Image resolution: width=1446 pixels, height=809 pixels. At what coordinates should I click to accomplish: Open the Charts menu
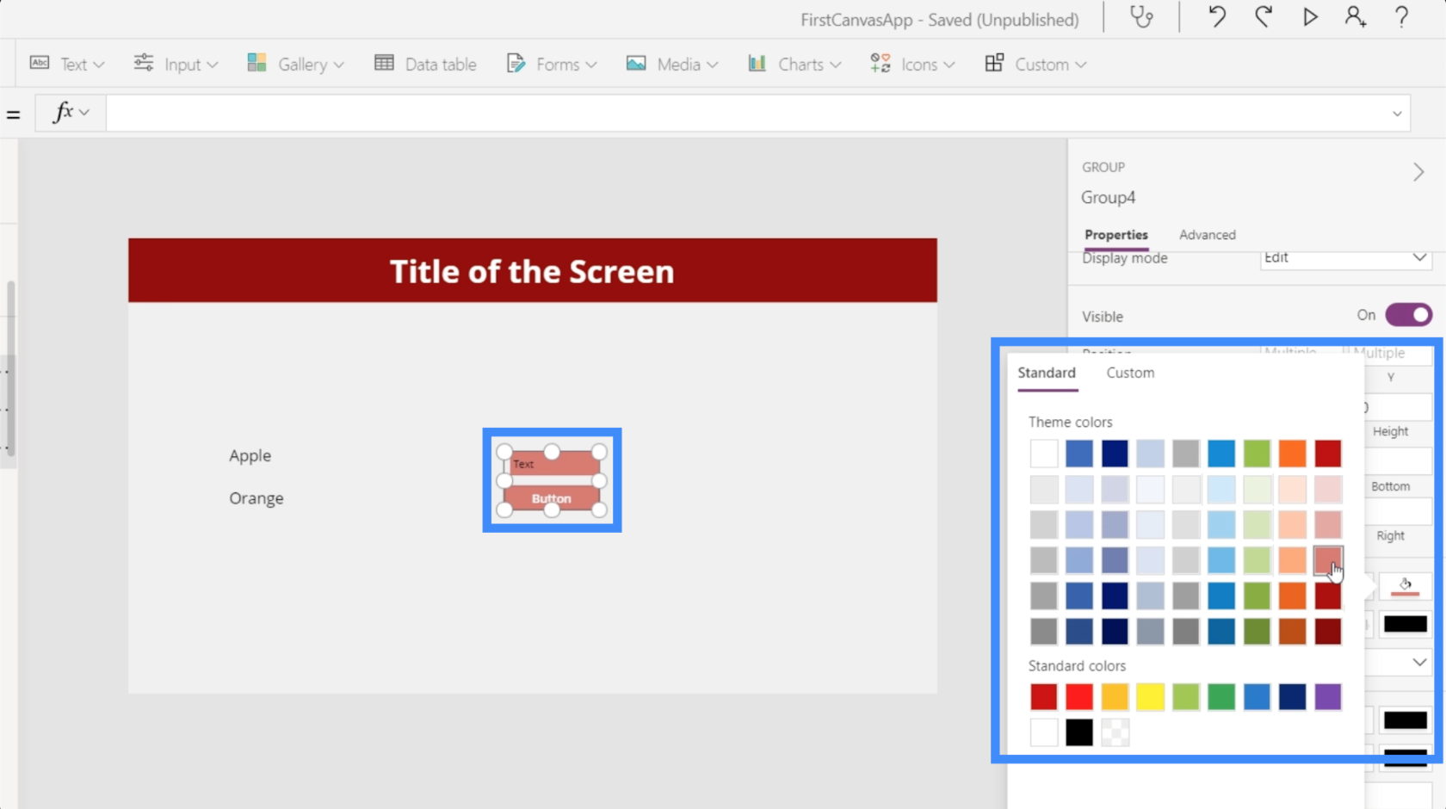pos(794,64)
